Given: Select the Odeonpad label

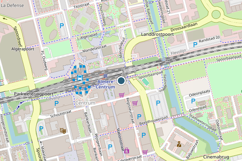Looking at the screenshot, I should coord(198,109).
